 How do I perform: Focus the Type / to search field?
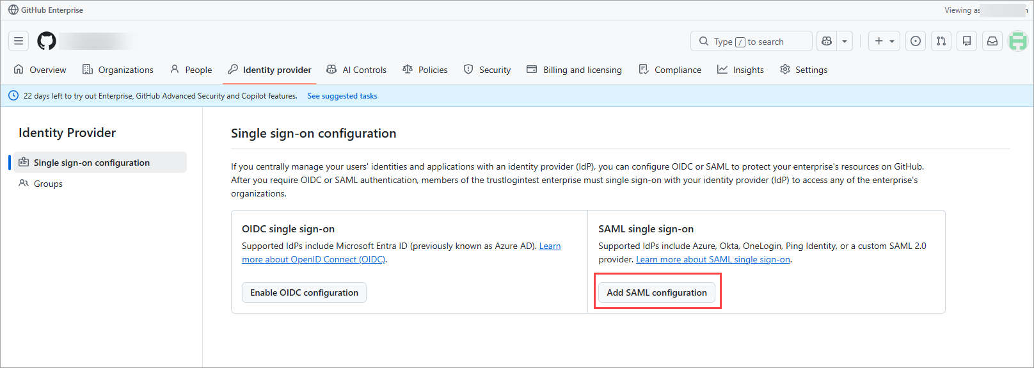click(751, 41)
